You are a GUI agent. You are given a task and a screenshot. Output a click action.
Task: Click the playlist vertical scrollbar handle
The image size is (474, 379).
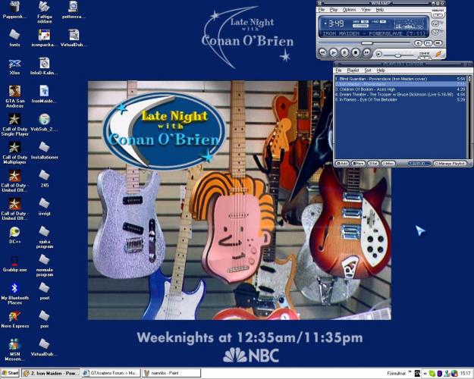click(x=469, y=79)
